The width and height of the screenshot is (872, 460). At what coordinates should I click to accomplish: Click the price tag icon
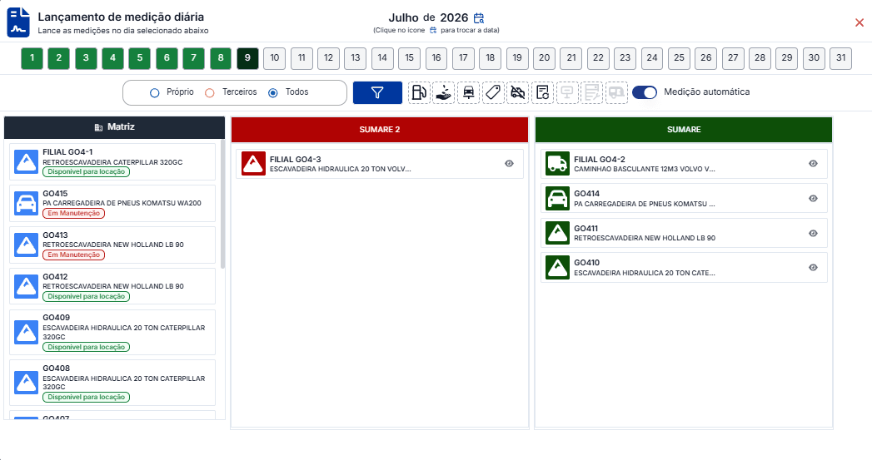point(493,93)
